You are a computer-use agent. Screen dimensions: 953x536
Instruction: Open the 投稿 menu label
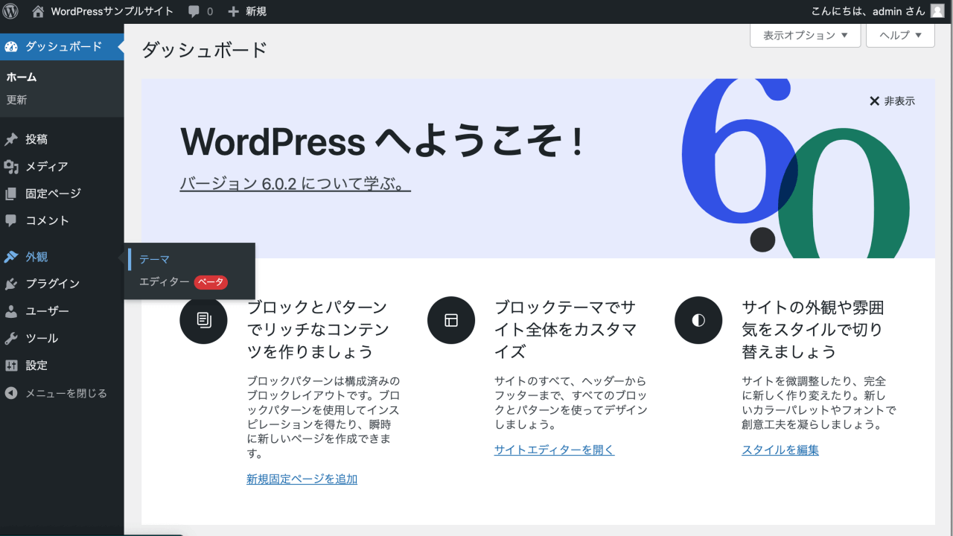(x=36, y=139)
